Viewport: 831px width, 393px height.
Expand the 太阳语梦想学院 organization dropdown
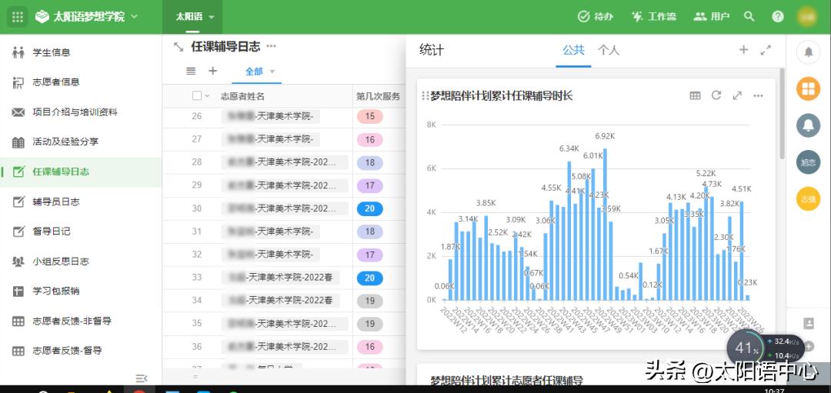134,17
